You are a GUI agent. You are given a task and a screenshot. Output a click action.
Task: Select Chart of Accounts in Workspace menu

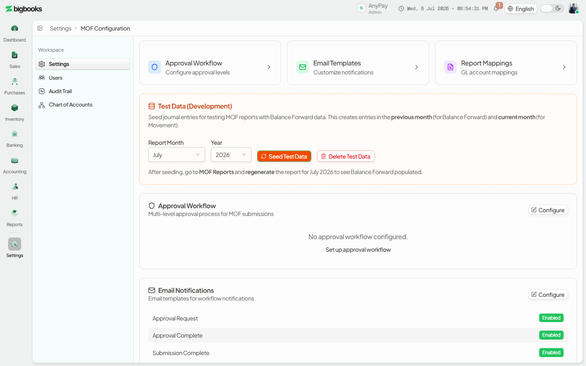[83, 105]
